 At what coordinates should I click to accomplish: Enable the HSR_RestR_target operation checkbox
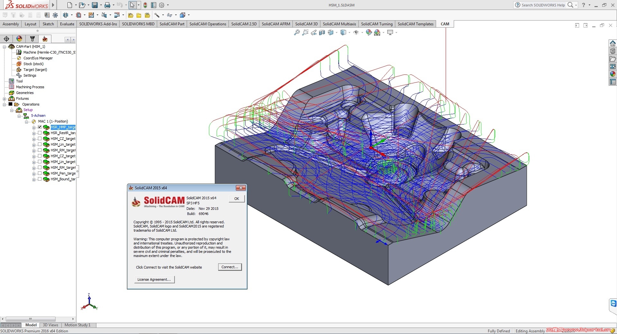(40, 133)
